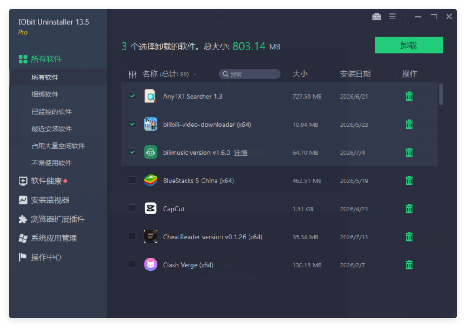The image size is (466, 327).
Task: Open the 浏览器扩展插件 section
Action: point(58,219)
